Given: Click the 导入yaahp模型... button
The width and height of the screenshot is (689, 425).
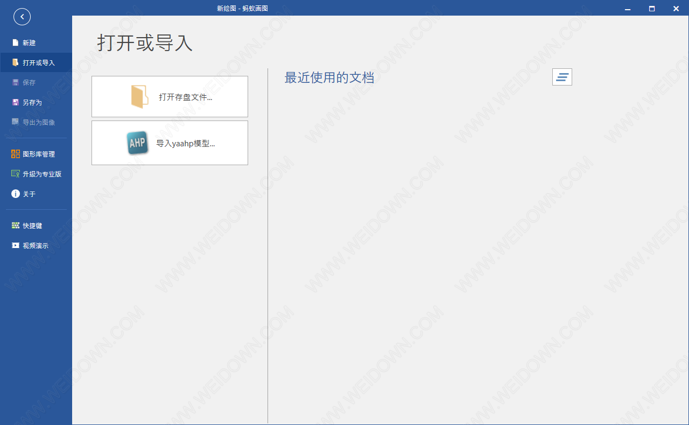Looking at the screenshot, I should 170,143.
